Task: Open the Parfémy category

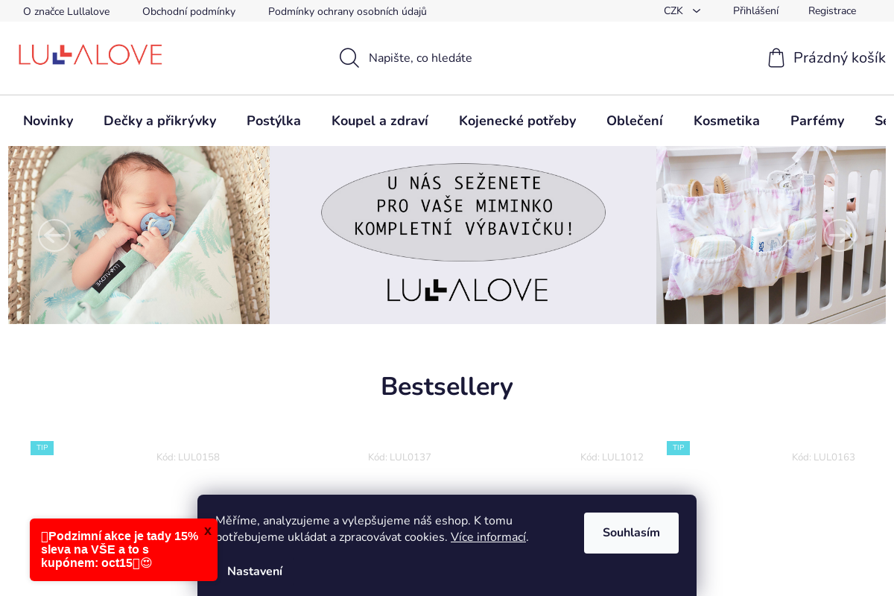Action: click(x=817, y=121)
